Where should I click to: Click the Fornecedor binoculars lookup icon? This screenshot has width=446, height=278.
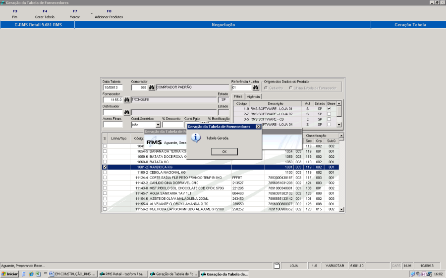127,100
